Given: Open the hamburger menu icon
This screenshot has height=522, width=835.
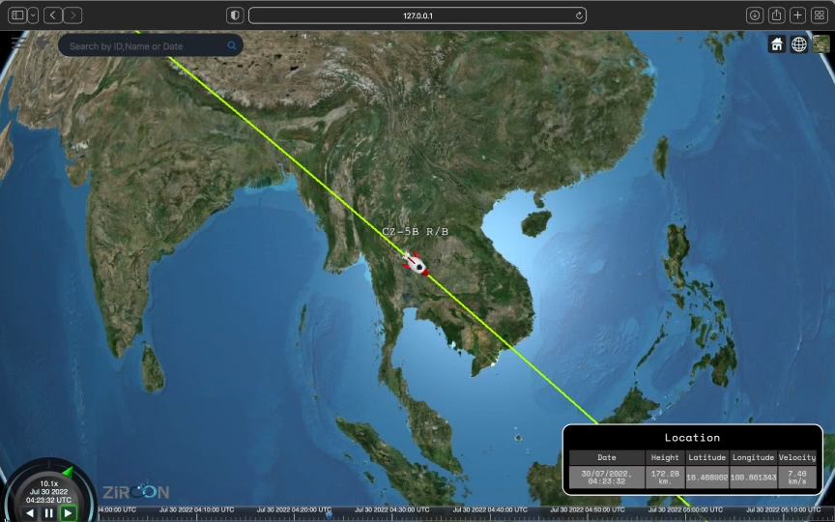Looking at the screenshot, I should coord(16,43).
